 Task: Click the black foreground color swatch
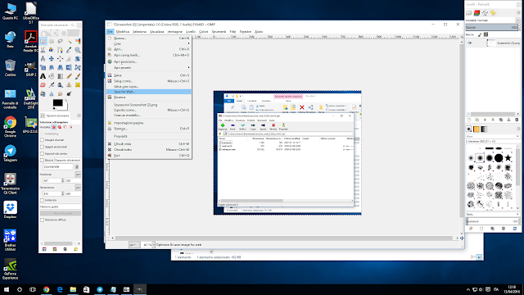57,102
